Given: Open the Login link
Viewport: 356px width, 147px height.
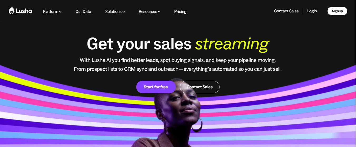Looking at the screenshot, I should click(312, 11).
